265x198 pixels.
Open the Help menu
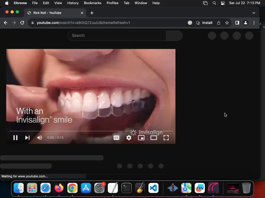tap(156, 3)
